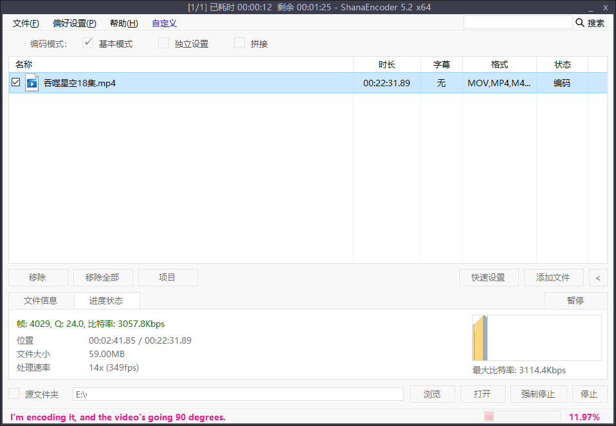Sort list by 时长 column header
The image size is (616, 426).
coord(386,64)
